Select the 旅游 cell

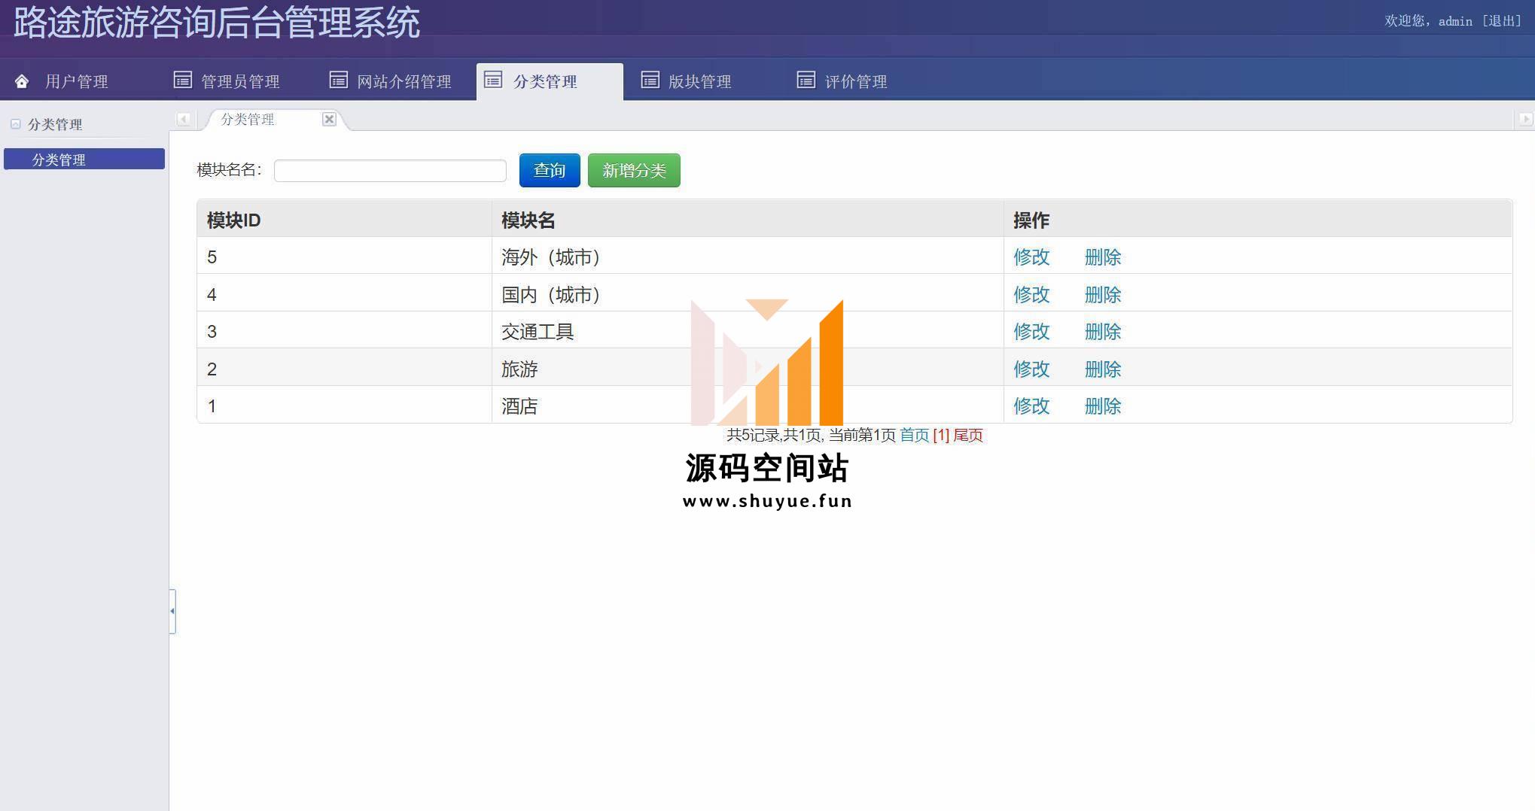(x=748, y=368)
